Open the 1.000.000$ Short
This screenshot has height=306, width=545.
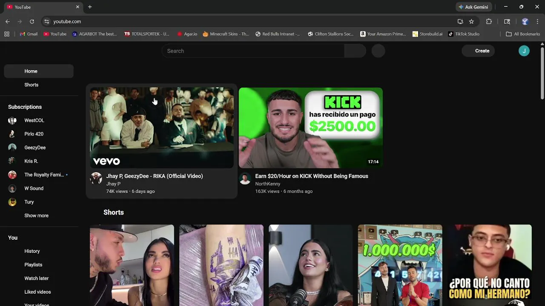pyautogui.click(x=400, y=265)
